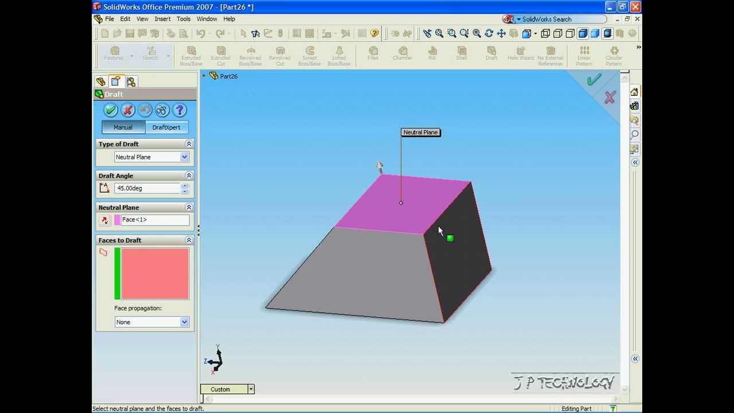Image resolution: width=734 pixels, height=413 pixels.
Task: Show hidden CommandManager buttons chevron
Action: (x=638, y=47)
